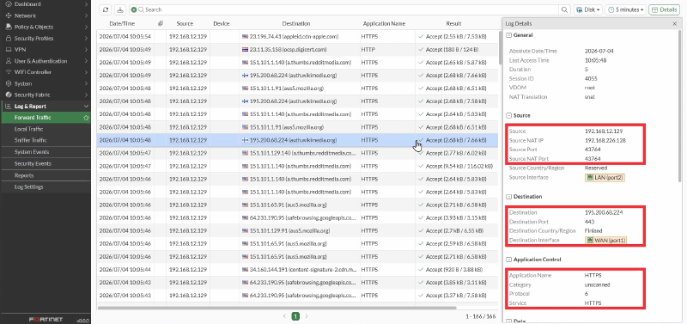The height and width of the screenshot is (324, 687).
Task: Refresh the forward traffic log list
Action: pos(105,9)
